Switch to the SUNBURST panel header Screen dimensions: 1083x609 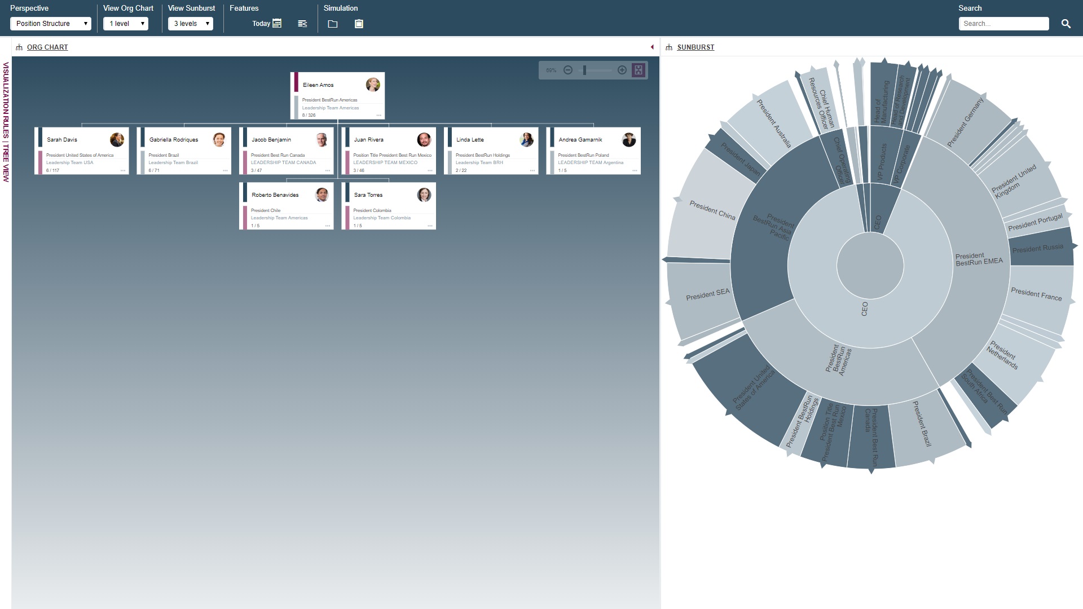coord(695,47)
